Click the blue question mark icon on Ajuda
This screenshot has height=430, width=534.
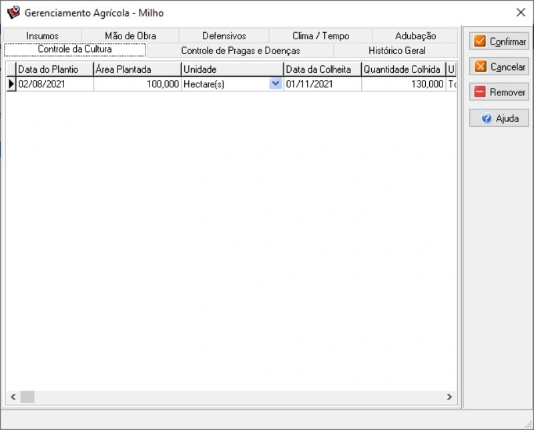coord(487,118)
